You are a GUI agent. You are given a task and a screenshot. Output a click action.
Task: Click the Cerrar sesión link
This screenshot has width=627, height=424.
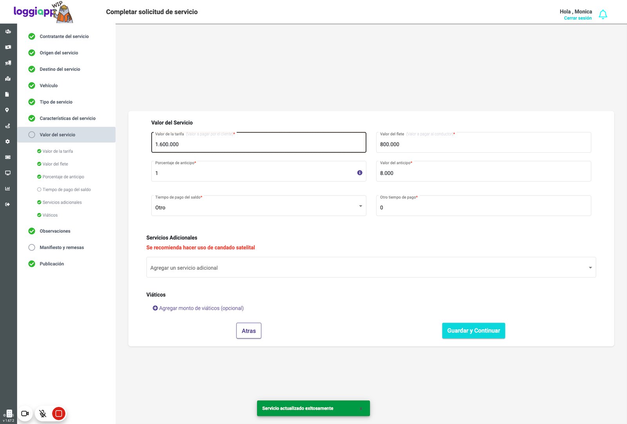[578, 18]
